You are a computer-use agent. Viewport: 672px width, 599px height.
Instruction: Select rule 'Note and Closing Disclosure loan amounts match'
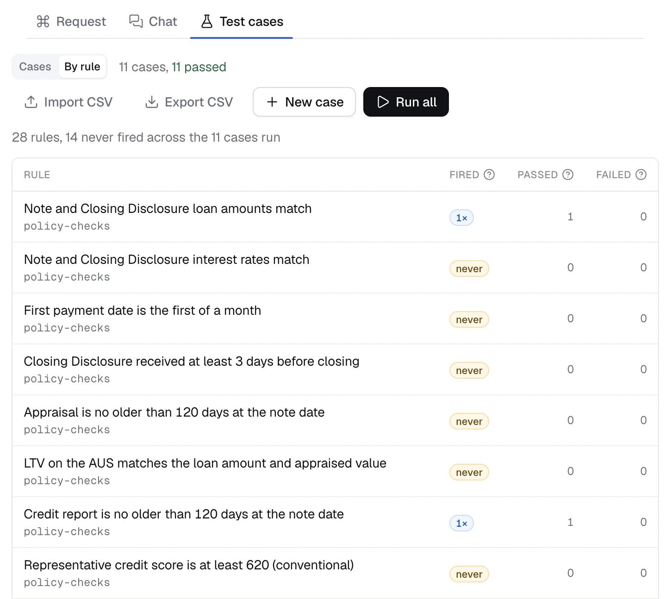(335, 217)
